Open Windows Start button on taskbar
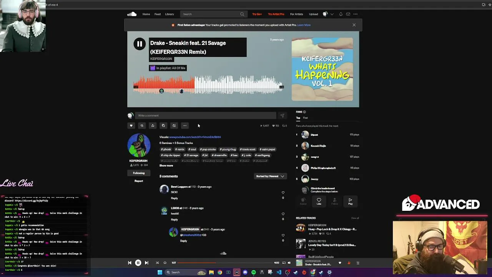This screenshot has width=492, height=277. (x=160, y=272)
